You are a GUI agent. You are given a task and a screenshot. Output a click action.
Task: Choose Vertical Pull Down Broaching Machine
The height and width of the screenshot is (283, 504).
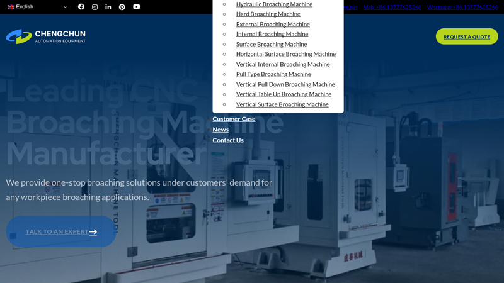coord(285,84)
